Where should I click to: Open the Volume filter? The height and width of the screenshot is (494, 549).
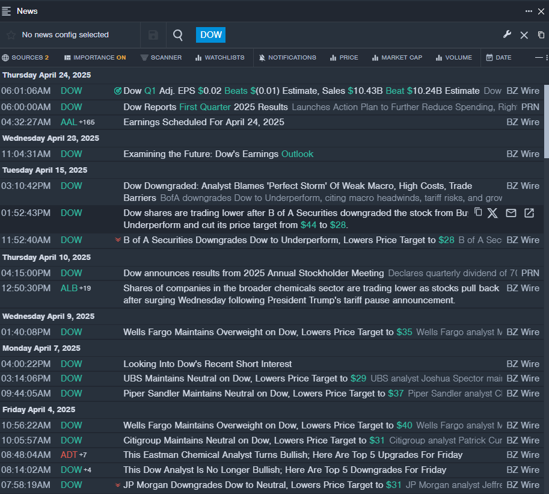point(454,57)
